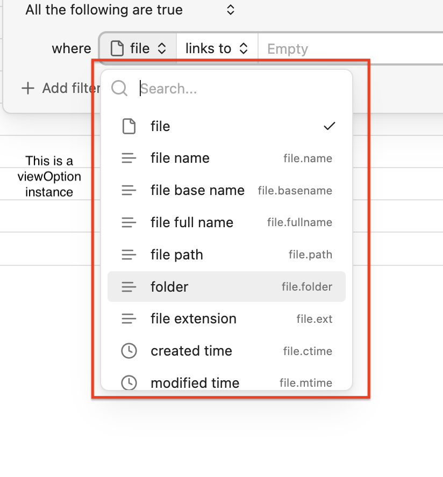Open the links to operator dropdown
This screenshot has height=477, width=443.
click(x=217, y=49)
